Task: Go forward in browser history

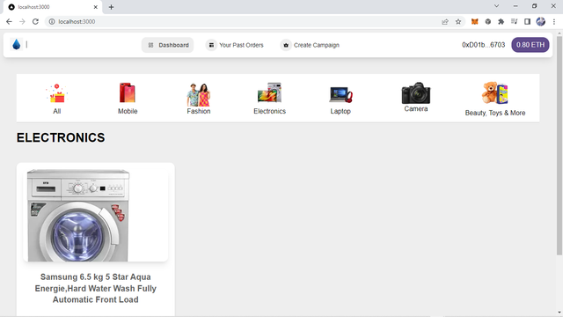Action: click(x=22, y=21)
